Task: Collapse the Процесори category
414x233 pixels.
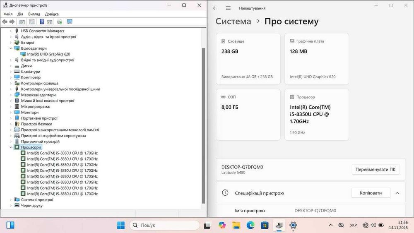Action: pos(11,147)
